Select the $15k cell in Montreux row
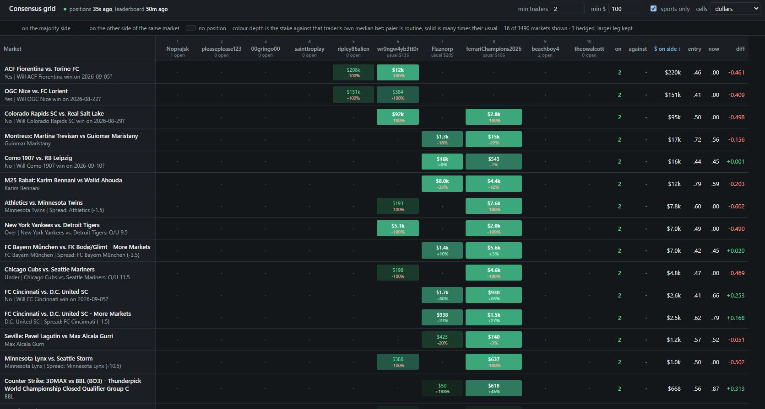The width and height of the screenshot is (765, 409). coord(494,139)
